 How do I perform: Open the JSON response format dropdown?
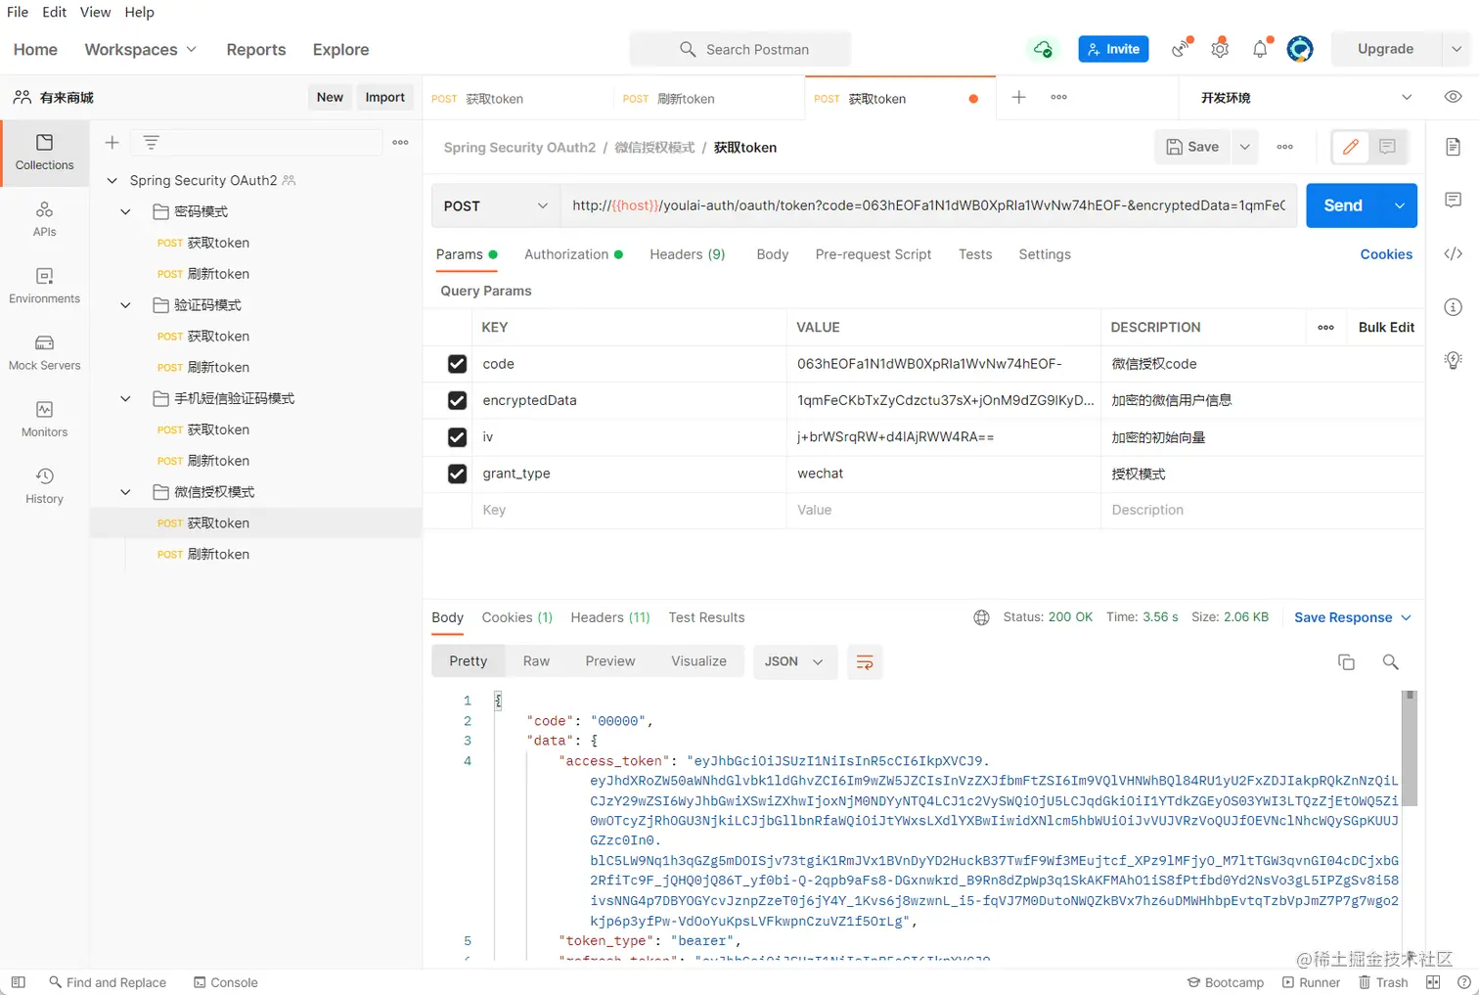pos(794,662)
